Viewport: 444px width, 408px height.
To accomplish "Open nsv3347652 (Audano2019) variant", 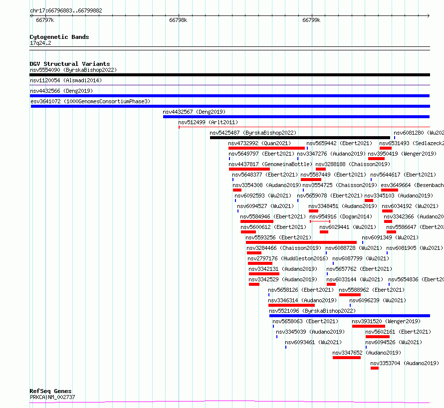I will point(367,353).
